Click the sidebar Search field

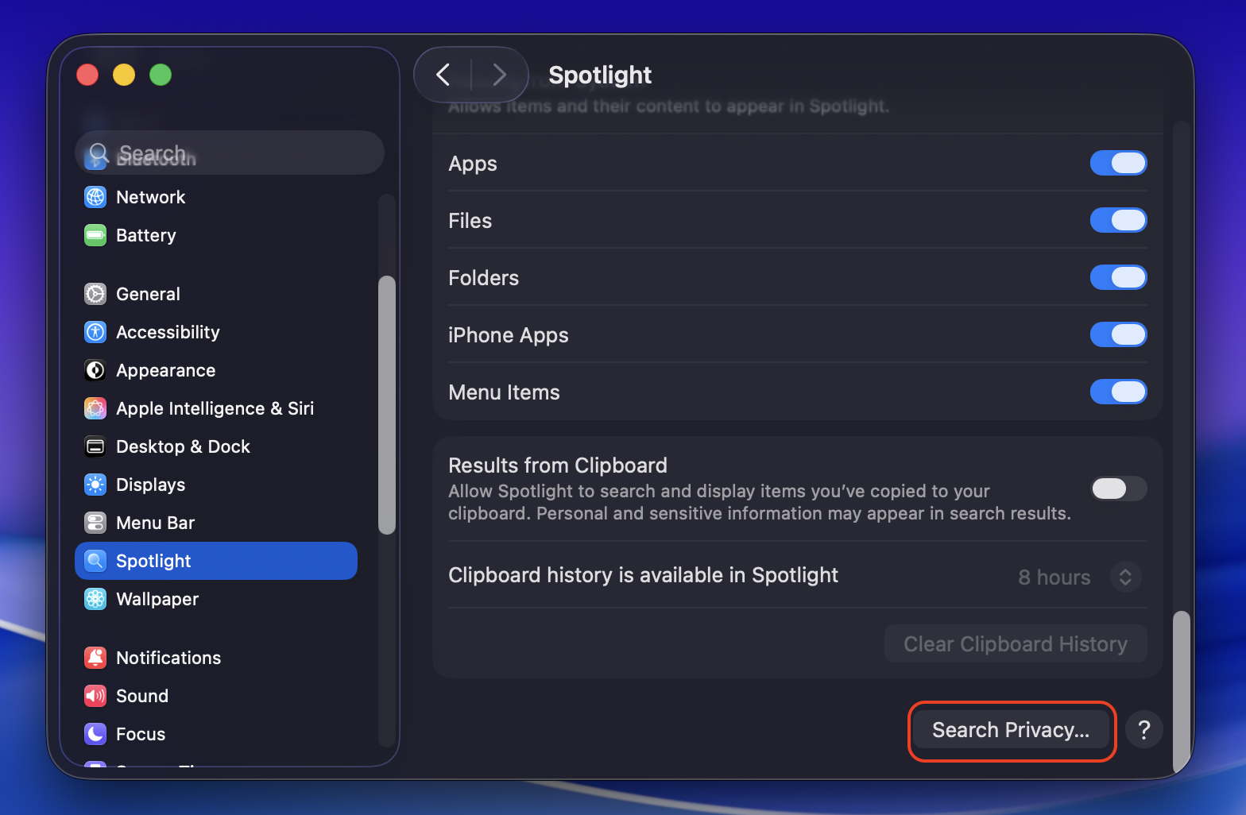230,153
